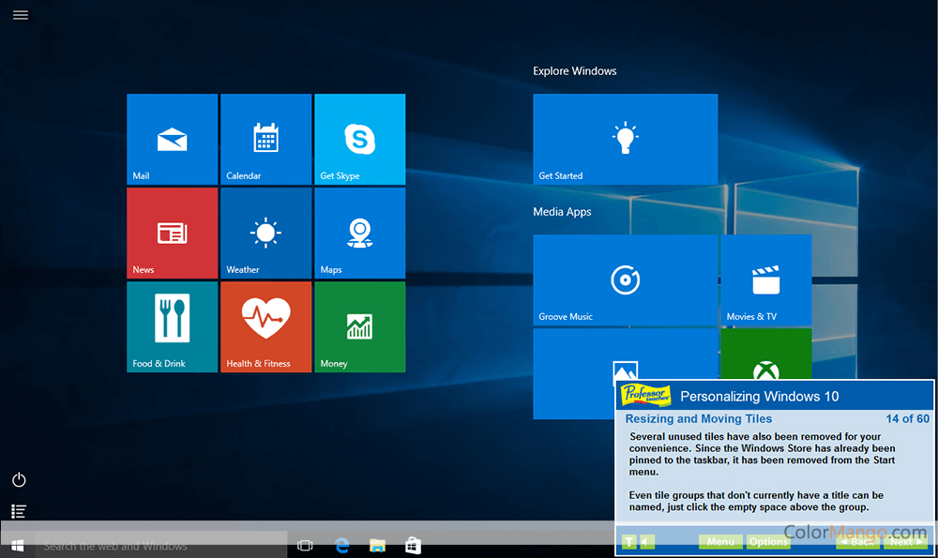
Task: Open the All apps list icon
Action: point(19,511)
